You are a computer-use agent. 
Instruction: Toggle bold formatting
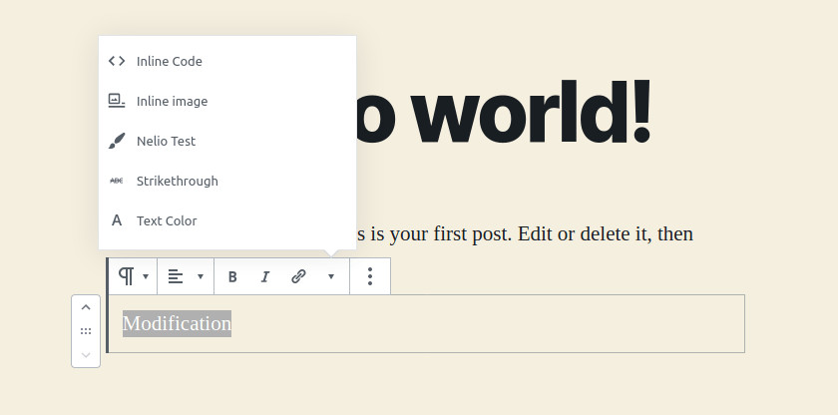coord(232,276)
